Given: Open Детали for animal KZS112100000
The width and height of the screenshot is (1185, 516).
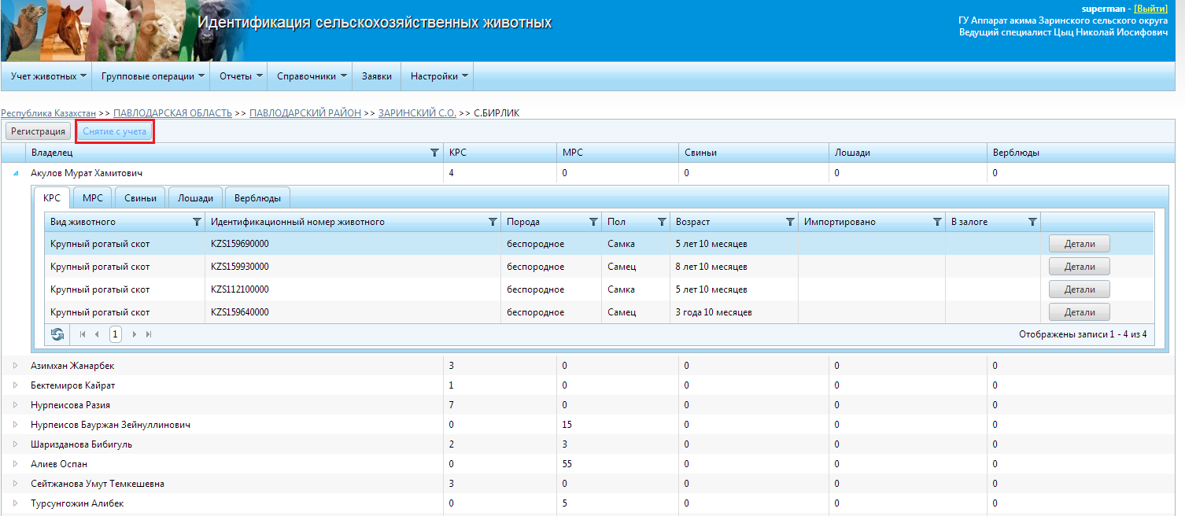Looking at the screenshot, I should pos(1080,289).
